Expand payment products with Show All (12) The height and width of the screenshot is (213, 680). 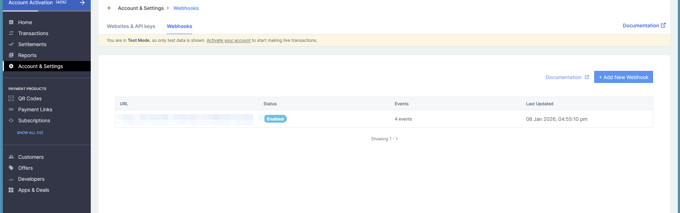(30, 133)
